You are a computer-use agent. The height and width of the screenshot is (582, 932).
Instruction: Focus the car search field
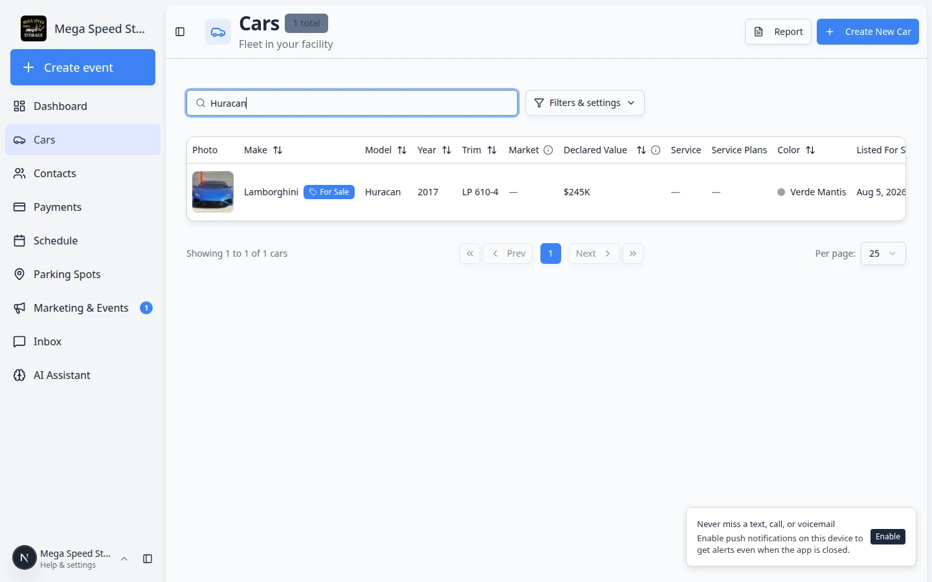pos(352,103)
